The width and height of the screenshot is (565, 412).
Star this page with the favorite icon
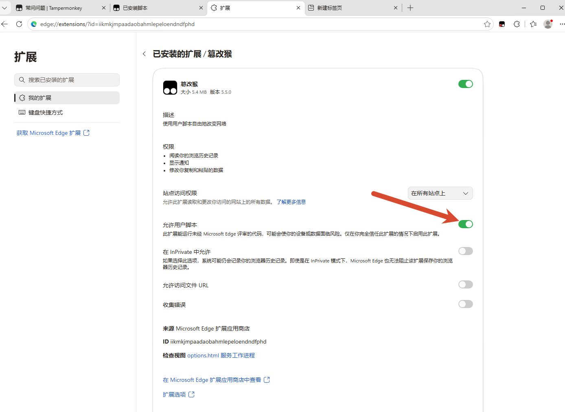point(487,24)
